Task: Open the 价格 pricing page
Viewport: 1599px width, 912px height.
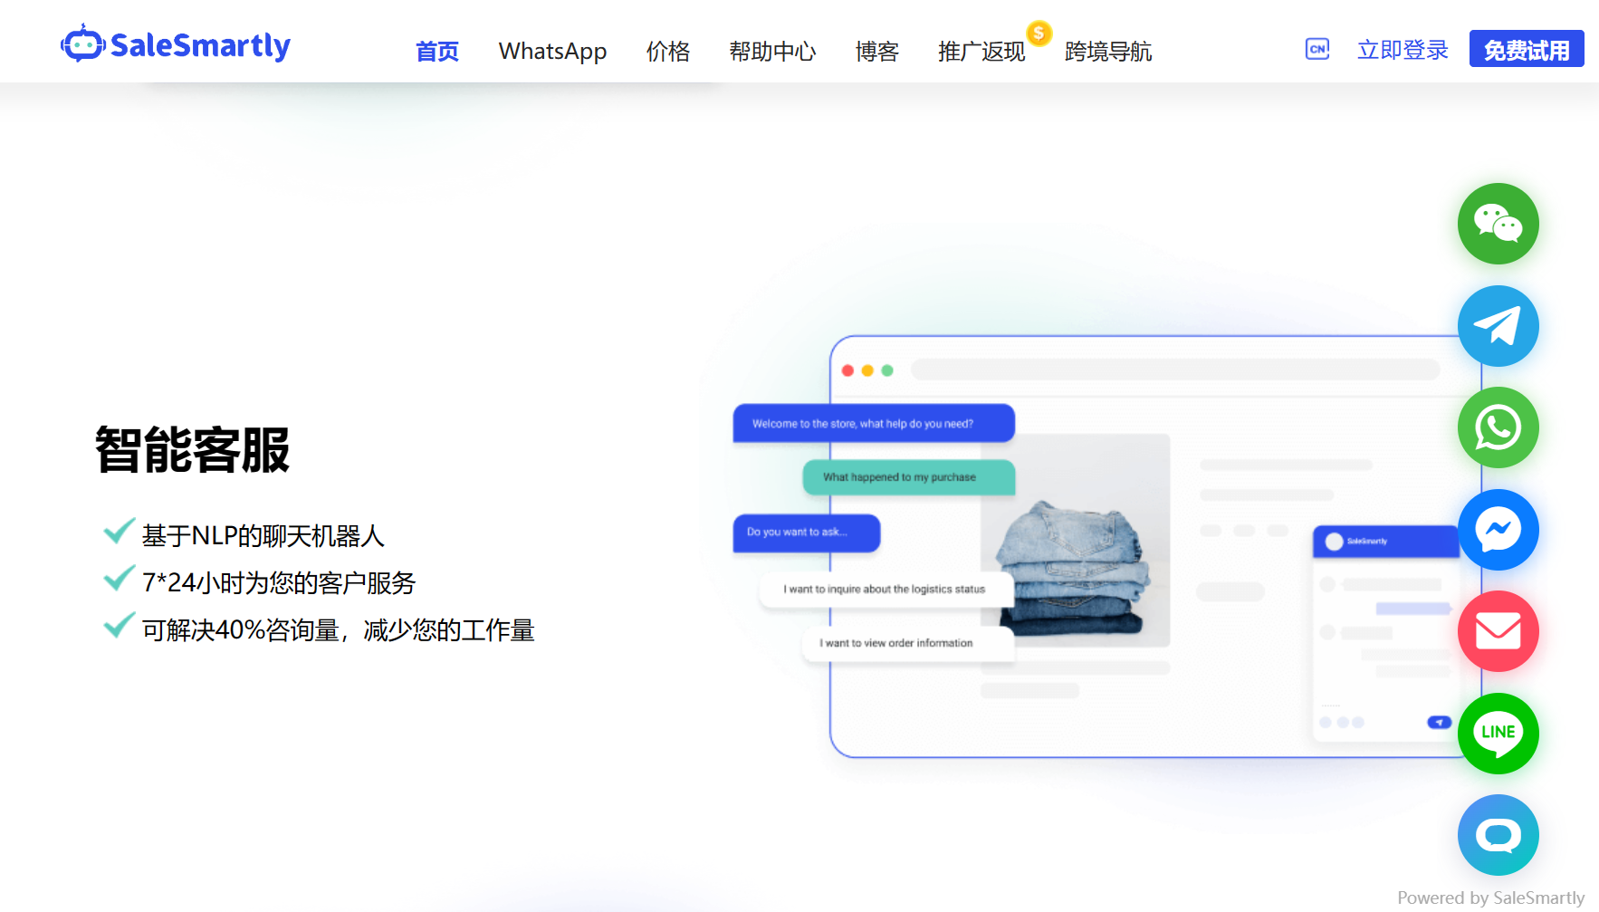Action: point(668,51)
